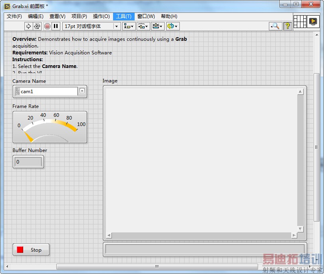
Task: Click the I/O glyph in Camera Name control
Action: (18, 91)
